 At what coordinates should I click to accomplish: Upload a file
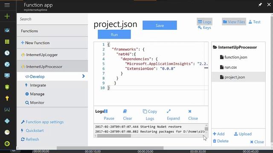[x=243, y=134]
